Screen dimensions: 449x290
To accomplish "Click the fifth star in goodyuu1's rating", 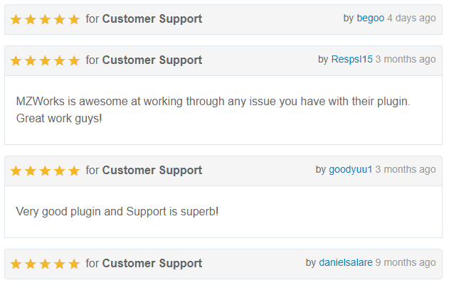I will pos(74,171).
